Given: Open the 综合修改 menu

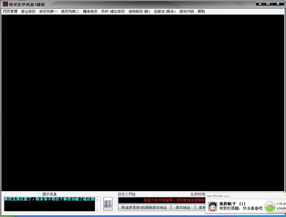Looking at the screenshot, I should [28, 12].
